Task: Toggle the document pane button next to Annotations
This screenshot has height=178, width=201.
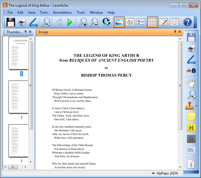Action: click(x=174, y=22)
